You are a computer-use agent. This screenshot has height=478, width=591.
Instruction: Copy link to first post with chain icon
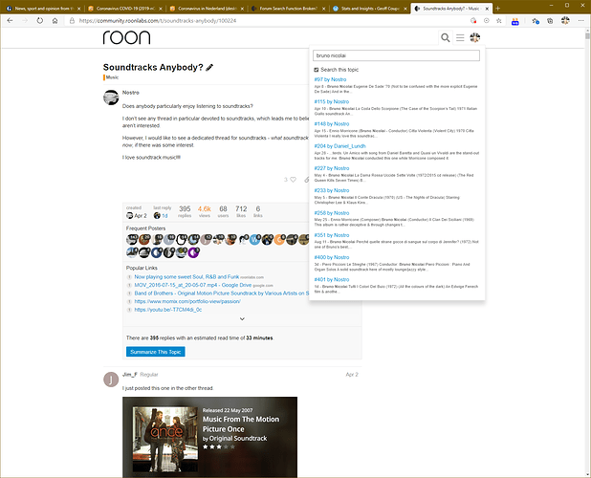coord(306,180)
